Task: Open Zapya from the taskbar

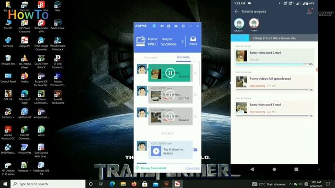Action: coord(177,184)
